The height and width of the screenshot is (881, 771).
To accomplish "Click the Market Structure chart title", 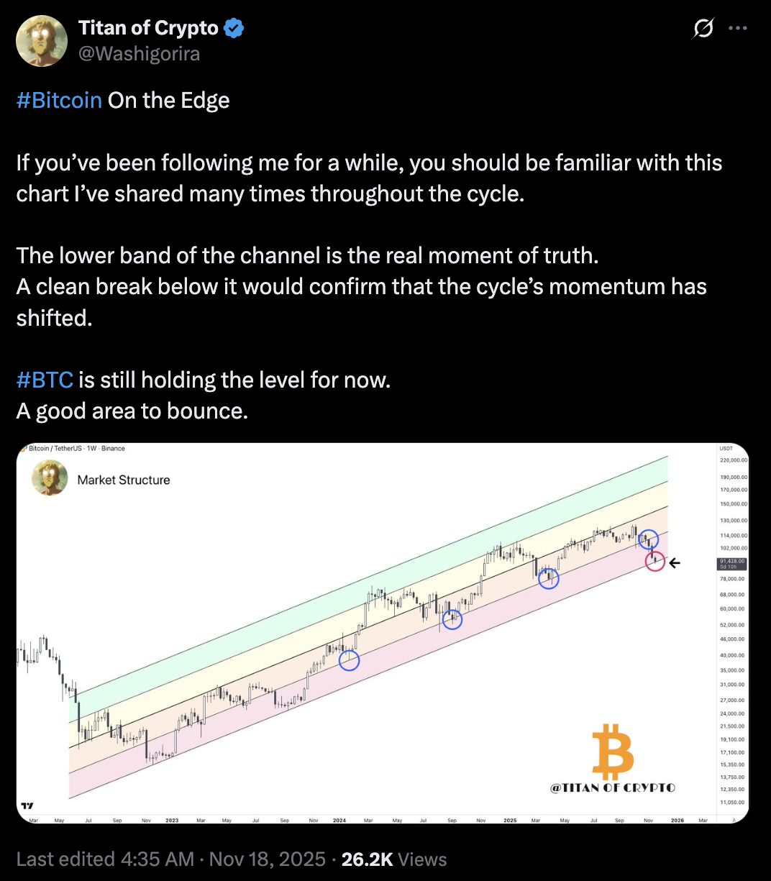I will (124, 480).
